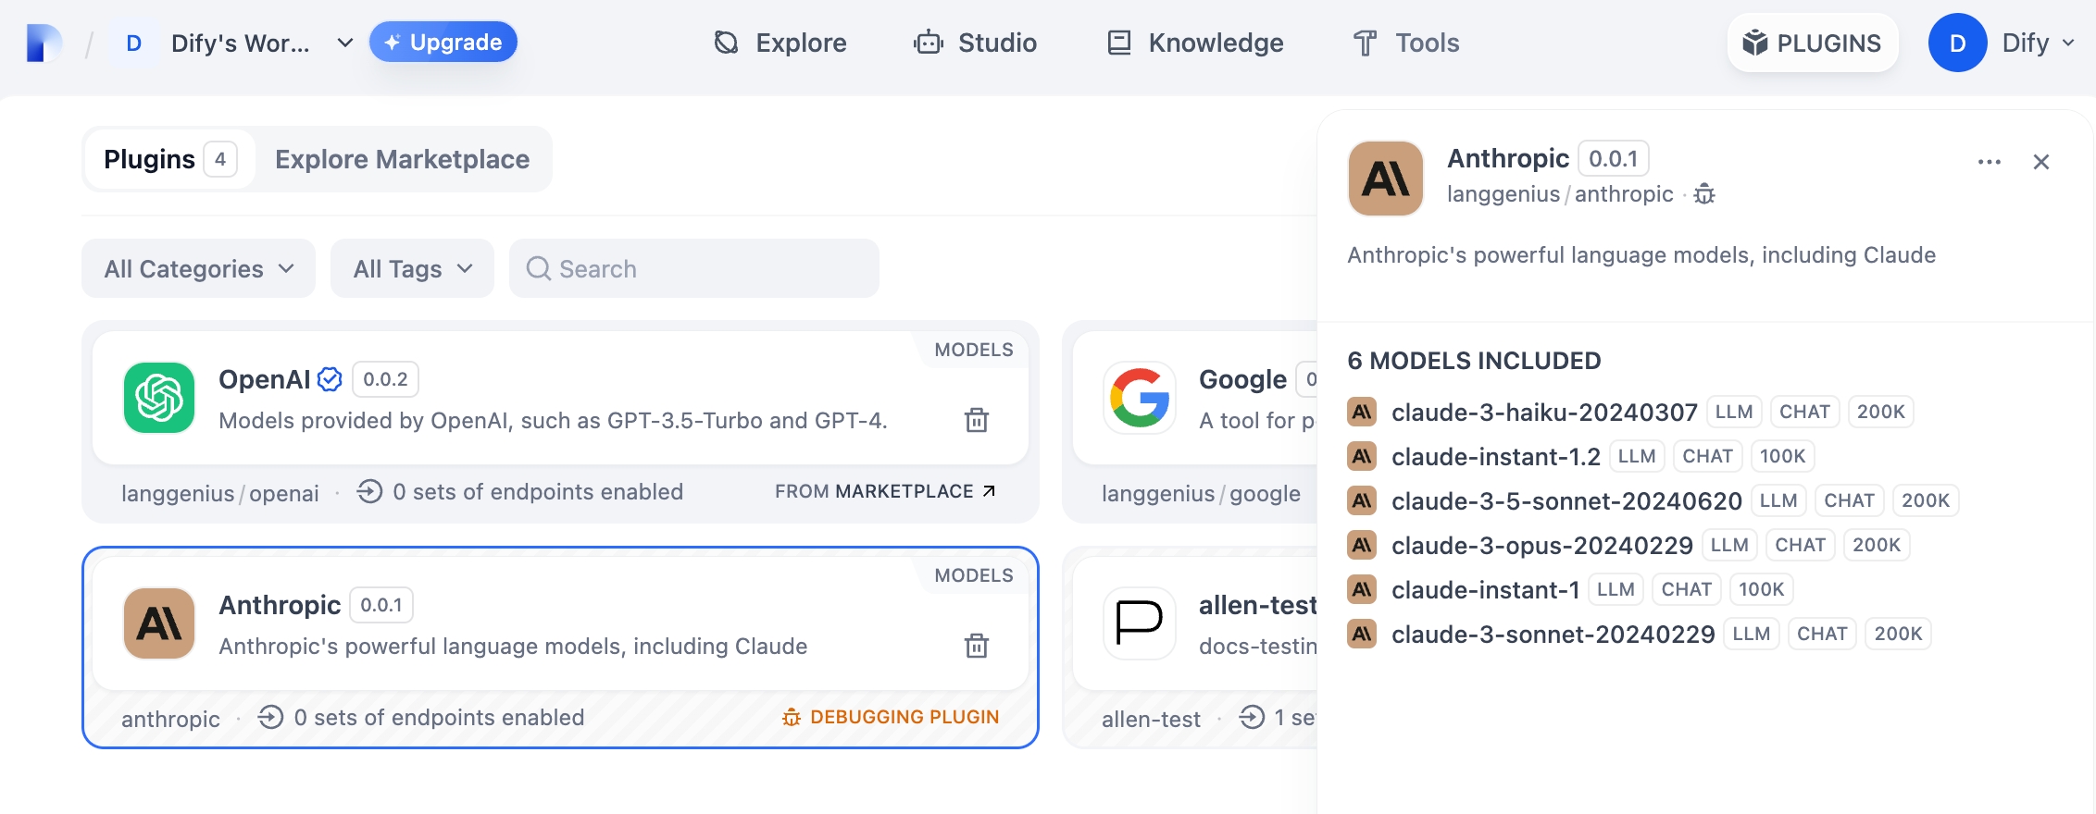Image resolution: width=2096 pixels, height=814 pixels.
Task: Go to the Studio section
Action: (976, 43)
